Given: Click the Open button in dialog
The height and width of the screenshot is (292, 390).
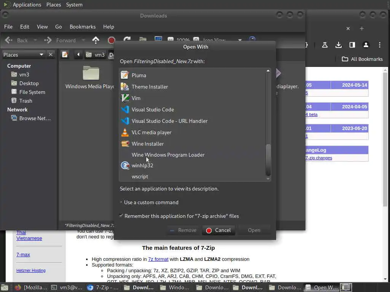Looking at the screenshot, I should pos(254,230).
